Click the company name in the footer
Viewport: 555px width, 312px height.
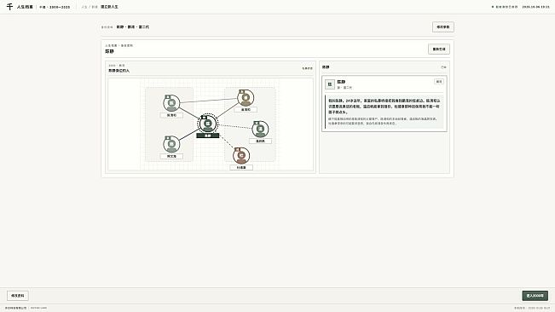coord(15,308)
